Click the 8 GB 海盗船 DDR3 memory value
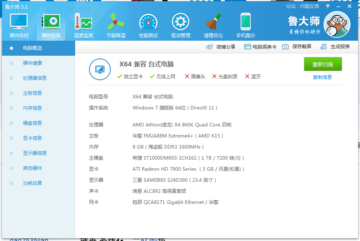 pos(168,147)
